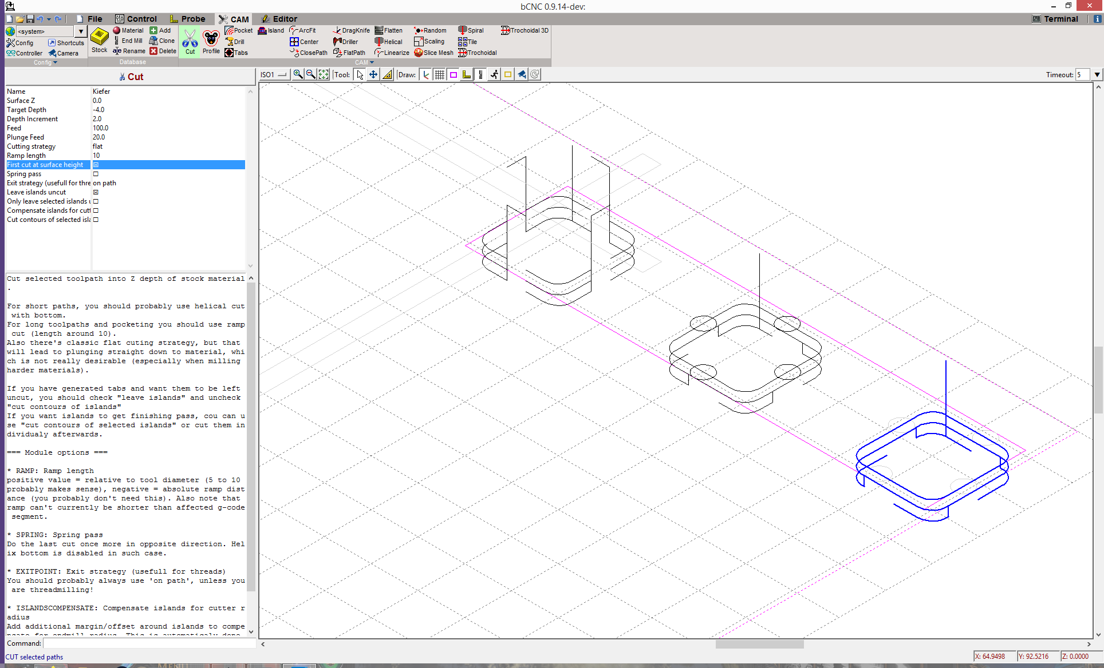Open the ISO1 view dropdown
This screenshot has height=668, width=1104.
coord(273,74)
